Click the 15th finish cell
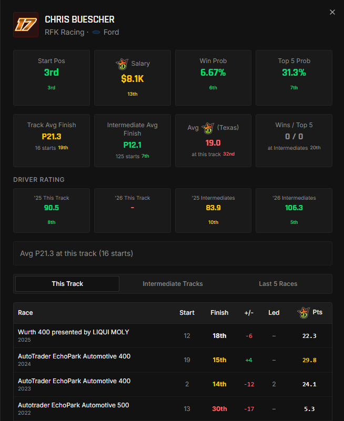Viewport: 344px width, 421px height. tap(219, 360)
